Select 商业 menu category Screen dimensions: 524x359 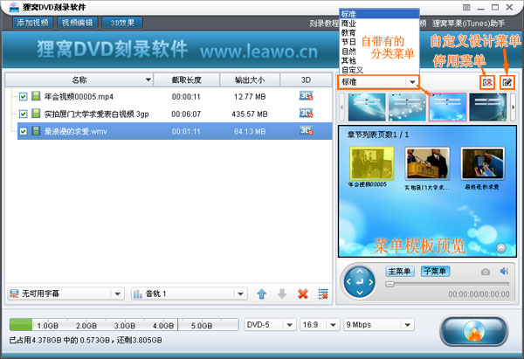[x=379, y=24]
